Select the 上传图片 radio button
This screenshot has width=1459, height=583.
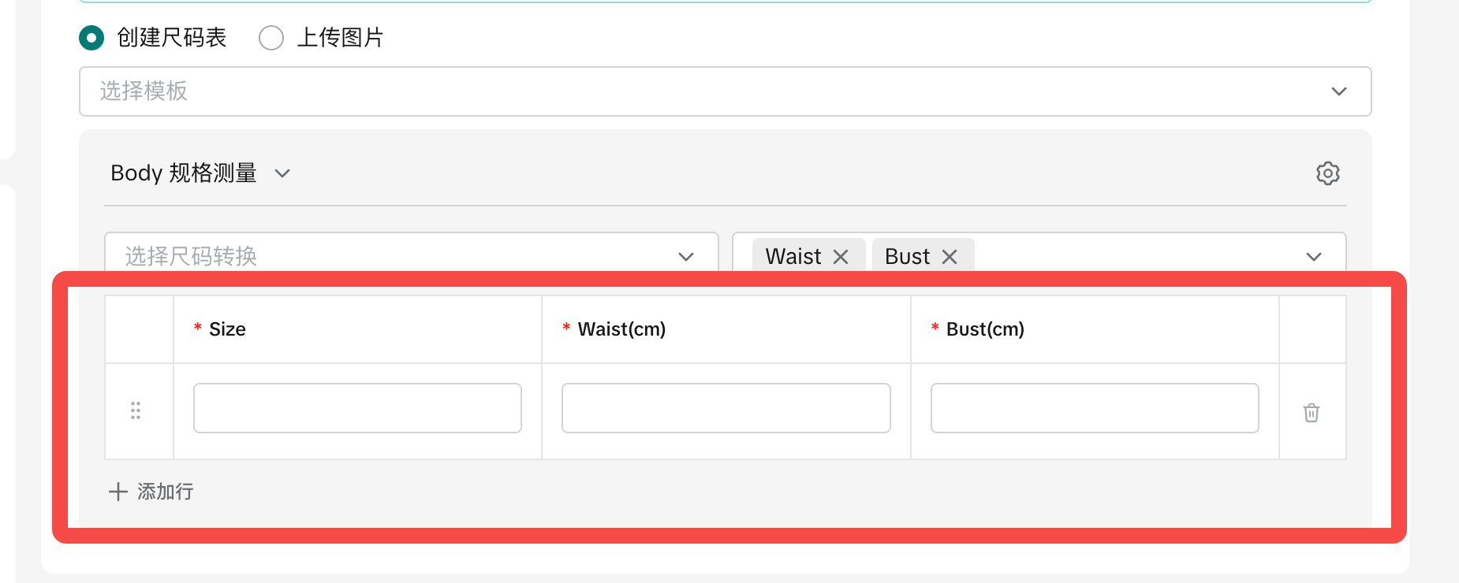(271, 38)
